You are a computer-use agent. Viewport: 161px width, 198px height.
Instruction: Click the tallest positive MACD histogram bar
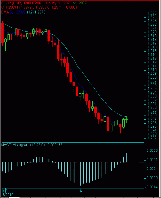pyautogui.click(x=127, y=157)
